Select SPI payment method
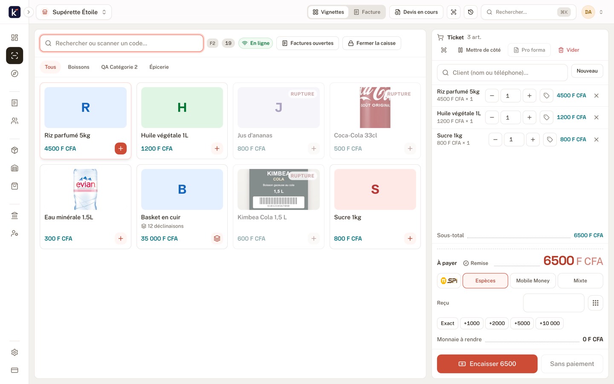The width and height of the screenshot is (614, 384). 449,281
